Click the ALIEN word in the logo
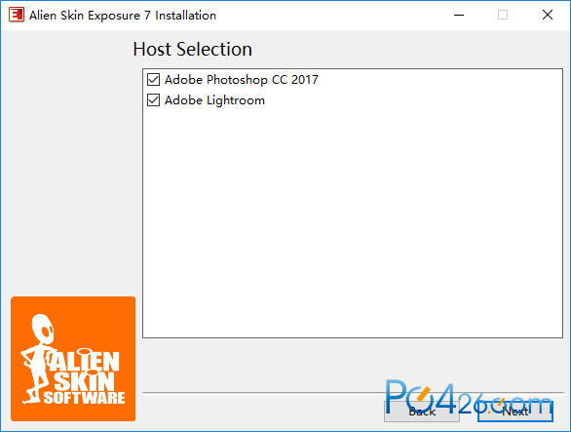Image resolution: width=571 pixels, height=432 pixels. pyautogui.click(x=85, y=361)
